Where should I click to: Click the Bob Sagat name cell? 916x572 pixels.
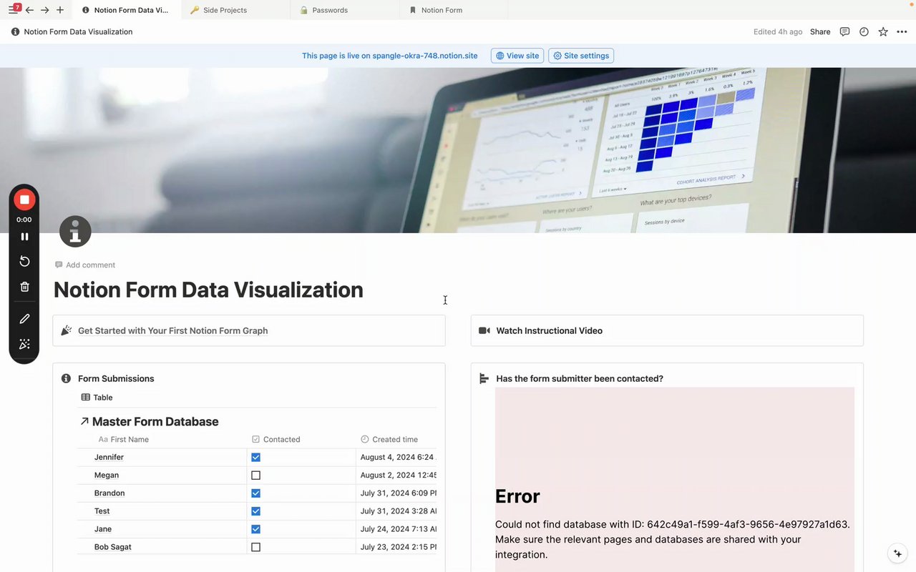click(x=162, y=547)
